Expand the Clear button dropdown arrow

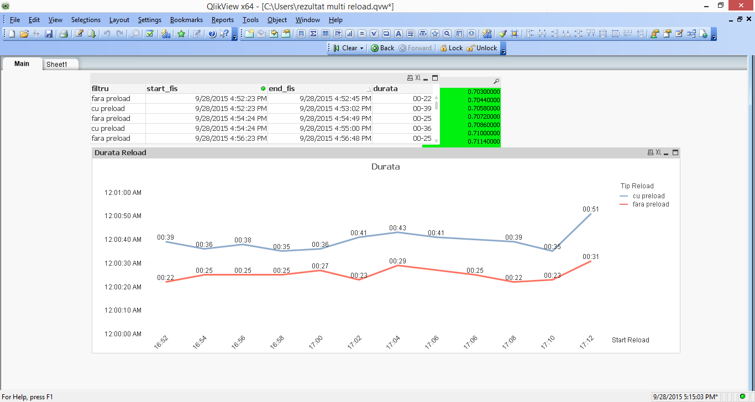click(x=361, y=48)
